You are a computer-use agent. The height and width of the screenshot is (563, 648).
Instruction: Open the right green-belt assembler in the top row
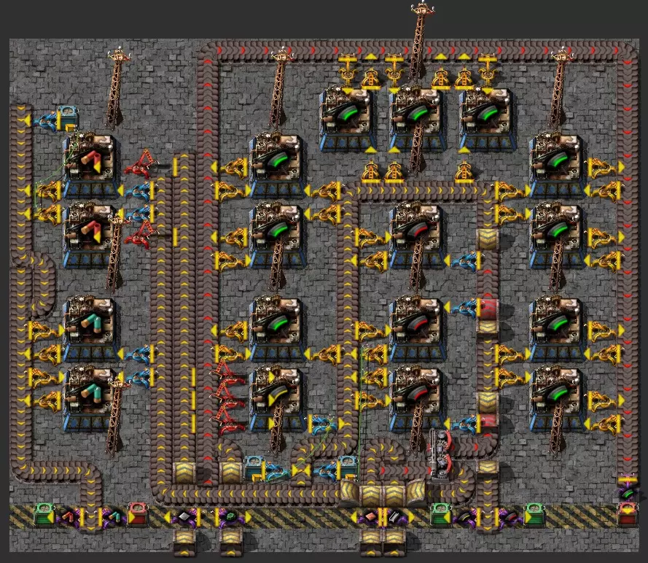tap(488, 119)
